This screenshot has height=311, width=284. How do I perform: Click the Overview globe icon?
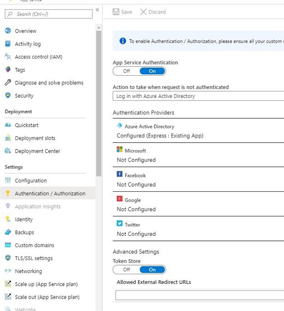coord(8,31)
